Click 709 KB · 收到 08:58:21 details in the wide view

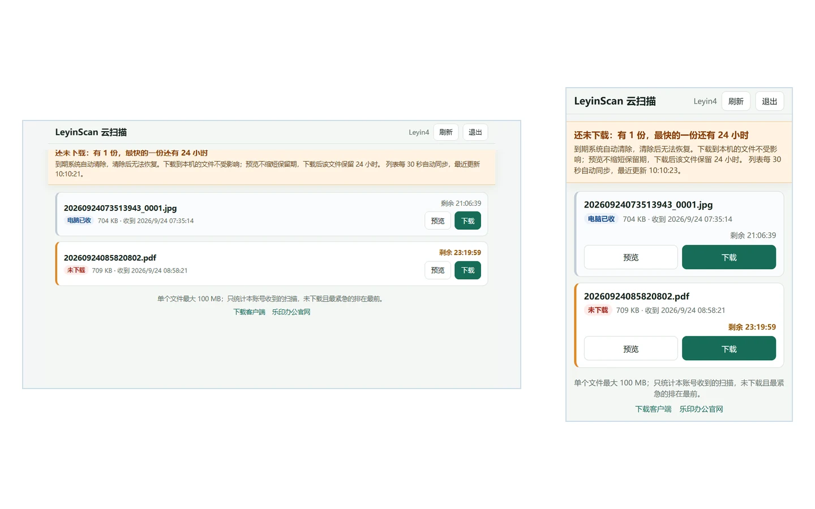(140, 271)
